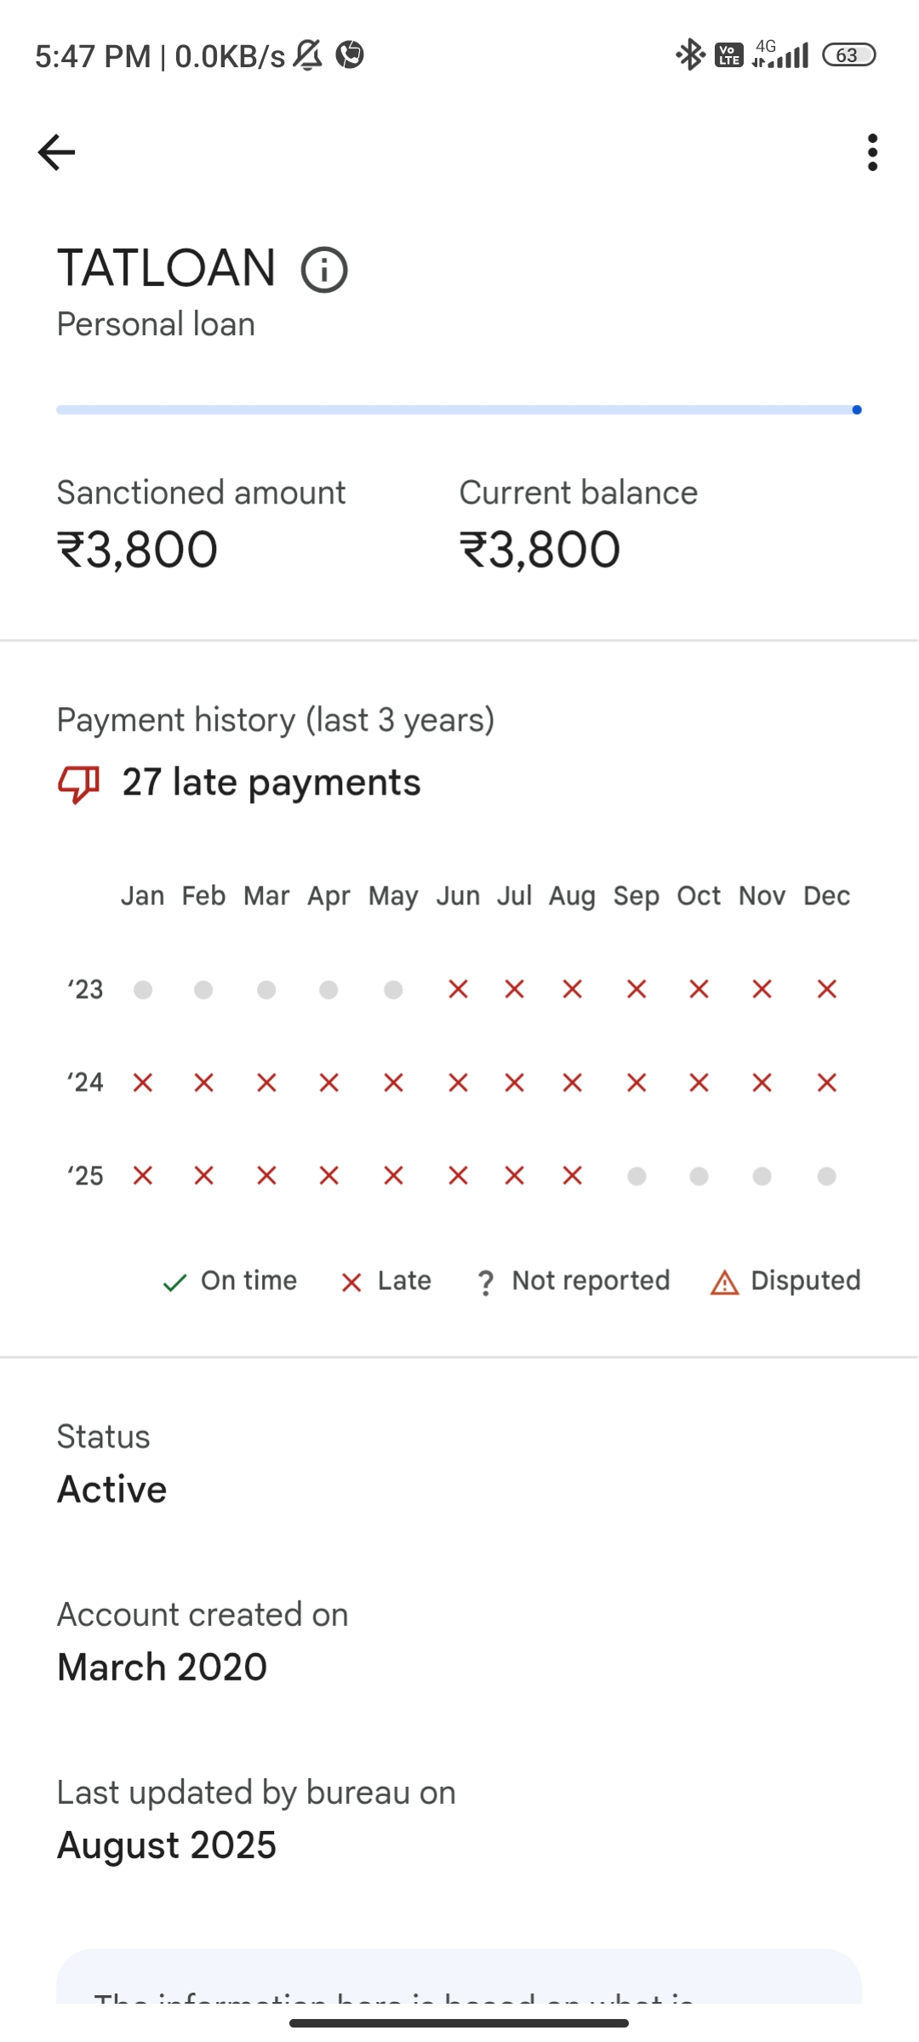Open the three-dot overflow menu
The height and width of the screenshot is (2042, 919).
(x=872, y=152)
